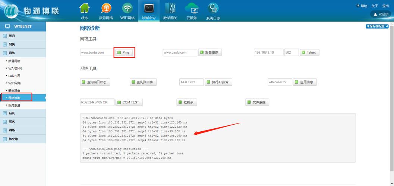Focus the RS232-RS485 OK! input field
Screen dimensions: 394x186
coord(97,102)
